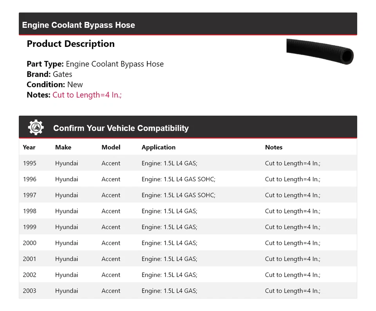Click Hyundai in the 1998 row
Screen dimensions: 376x311
click(x=67, y=211)
